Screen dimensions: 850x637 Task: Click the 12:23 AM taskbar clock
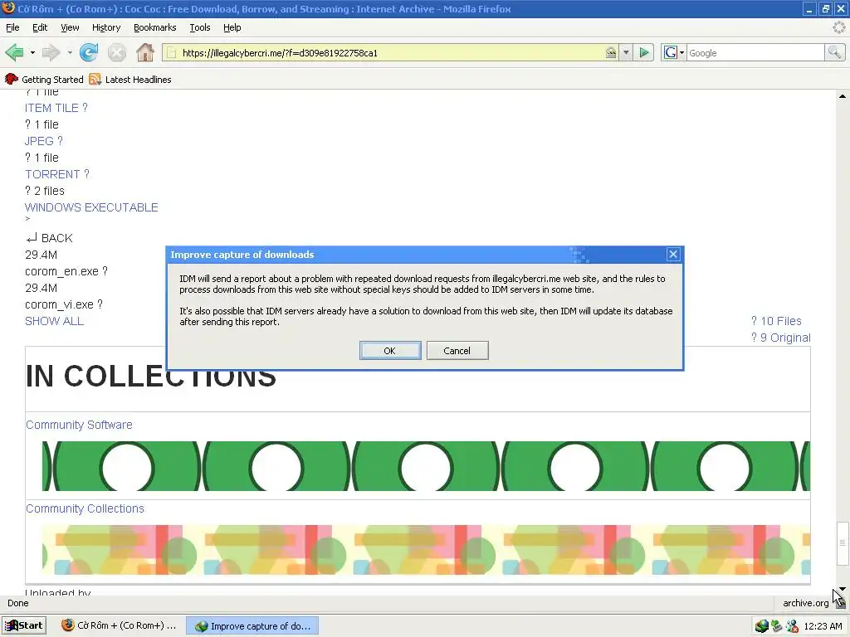coord(823,626)
